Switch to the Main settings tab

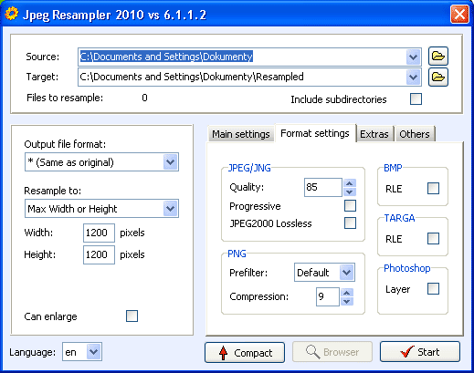pyautogui.click(x=241, y=134)
